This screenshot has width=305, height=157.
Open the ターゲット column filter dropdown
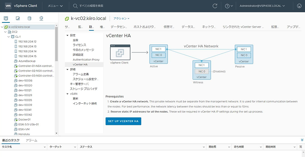(75, 147)
